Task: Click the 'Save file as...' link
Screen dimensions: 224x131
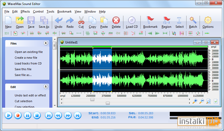Action: 23,75
